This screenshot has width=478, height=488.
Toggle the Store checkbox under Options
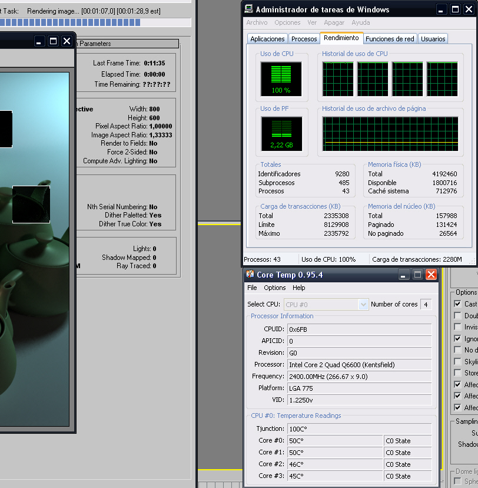tap(457, 372)
